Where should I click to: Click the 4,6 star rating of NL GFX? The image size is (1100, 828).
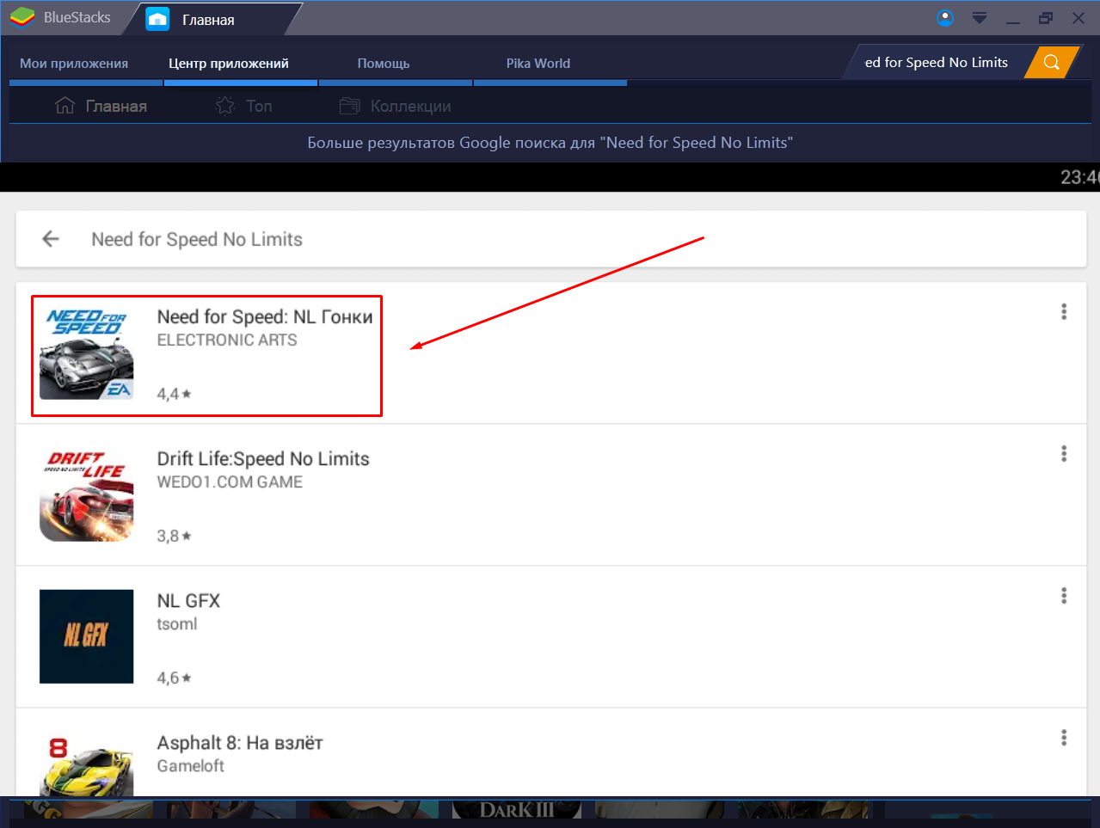[174, 678]
